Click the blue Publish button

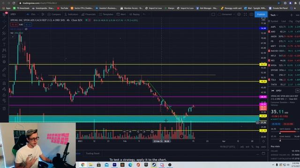[x=261, y=14]
